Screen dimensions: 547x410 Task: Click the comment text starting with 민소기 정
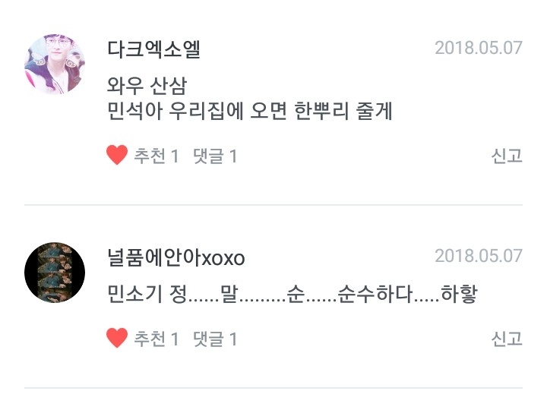(292, 294)
